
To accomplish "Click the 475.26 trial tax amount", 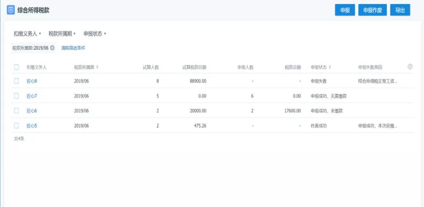I will (x=200, y=126).
